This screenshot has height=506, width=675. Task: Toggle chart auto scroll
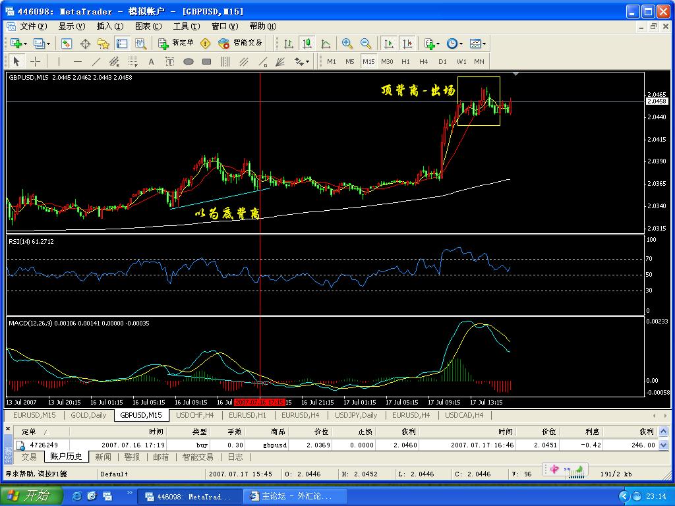pyautogui.click(x=389, y=43)
